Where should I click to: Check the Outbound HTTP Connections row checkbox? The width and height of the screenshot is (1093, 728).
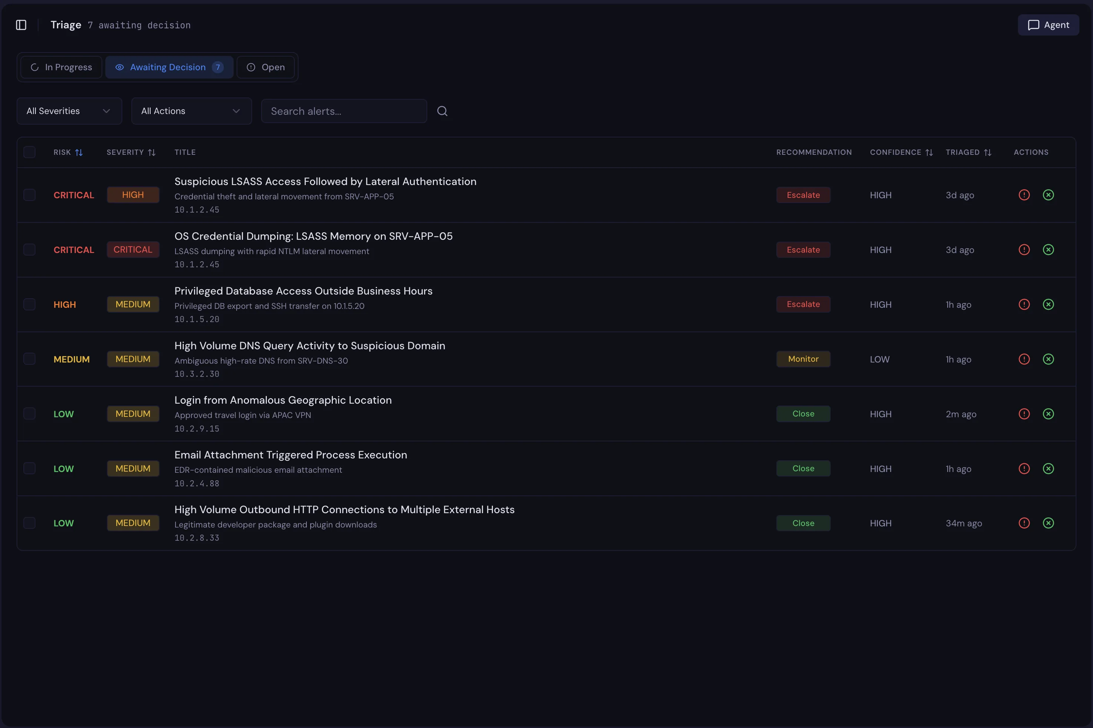tap(30, 523)
